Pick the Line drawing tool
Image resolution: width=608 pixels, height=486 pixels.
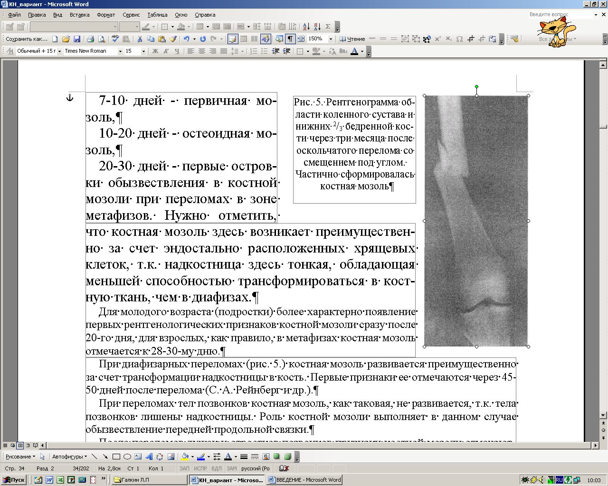pyautogui.click(x=94, y=457)
